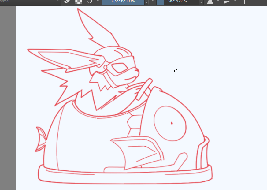Open the dropdown arrow attached to Size slider
Image resolution: width=267 pixels, height=190 pixels.
click(x=201, y=2)
